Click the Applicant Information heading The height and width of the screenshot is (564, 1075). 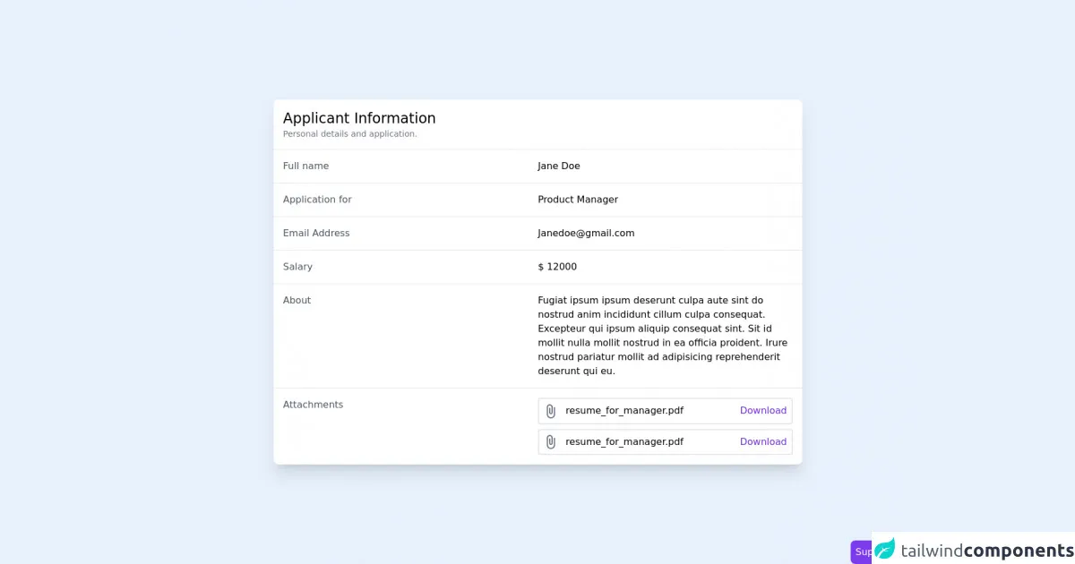coord(359,118)
